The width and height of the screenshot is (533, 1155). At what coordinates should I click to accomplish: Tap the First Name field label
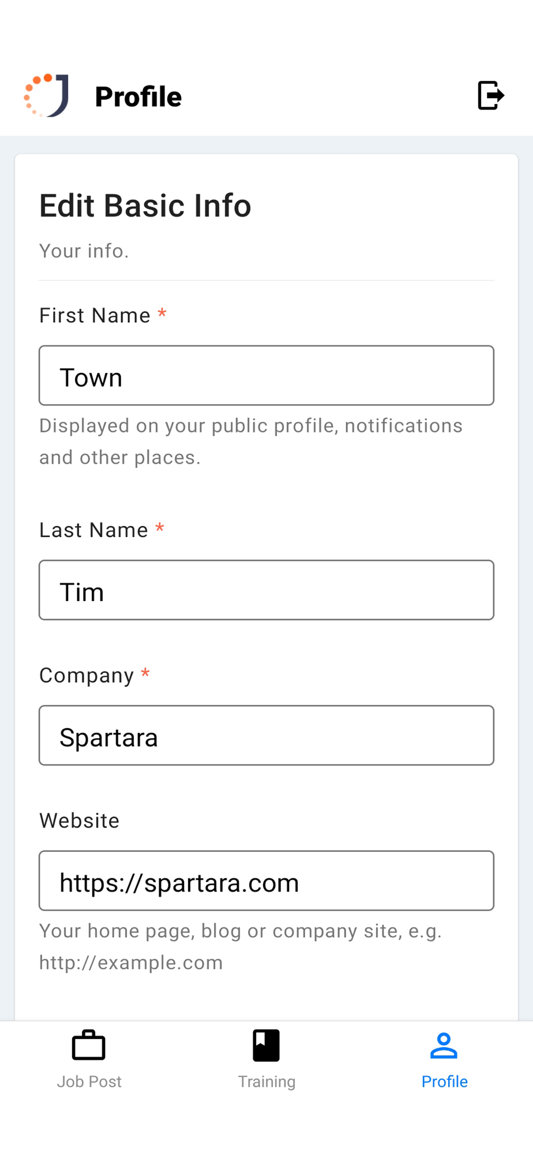tap(95, 316)
